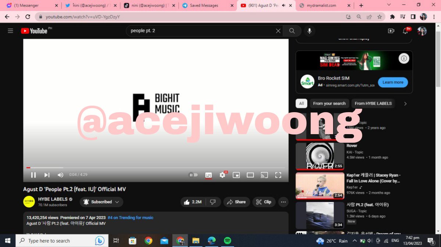Image resolution: width=441 pixels, height=247 pixels.
Task: Open the Kep1er Fall In Love Alone video
Action: 320,186
